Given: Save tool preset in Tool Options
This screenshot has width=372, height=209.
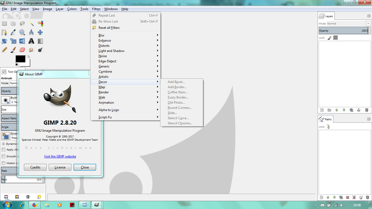Looking at the screenshot, I should coord(6,197).
